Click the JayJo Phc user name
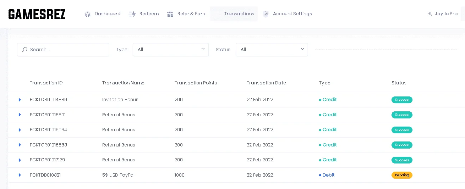465x189 pixels. tap(446, 14)
